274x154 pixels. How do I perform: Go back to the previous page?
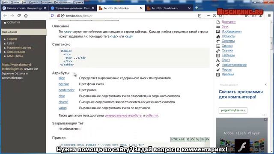[x=5, y=16]
